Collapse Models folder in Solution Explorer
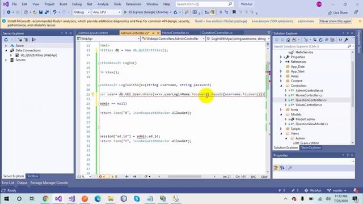363x204 pixels. 281,114
